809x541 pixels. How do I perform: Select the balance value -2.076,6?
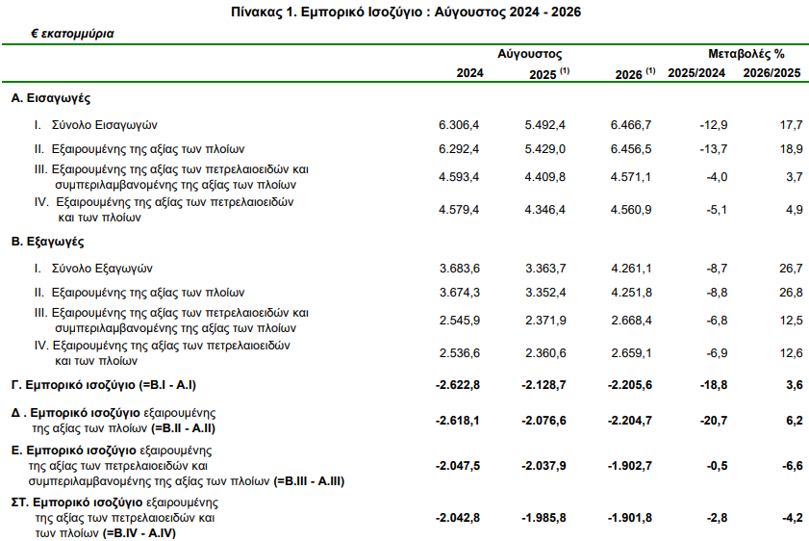pos(544,421)
